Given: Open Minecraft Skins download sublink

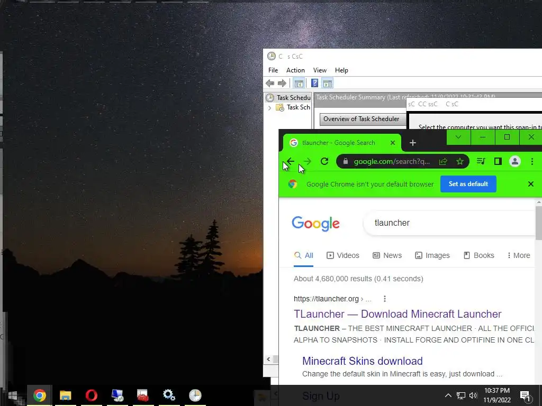Looking at the screenshot, I should [x=362, y=361].
